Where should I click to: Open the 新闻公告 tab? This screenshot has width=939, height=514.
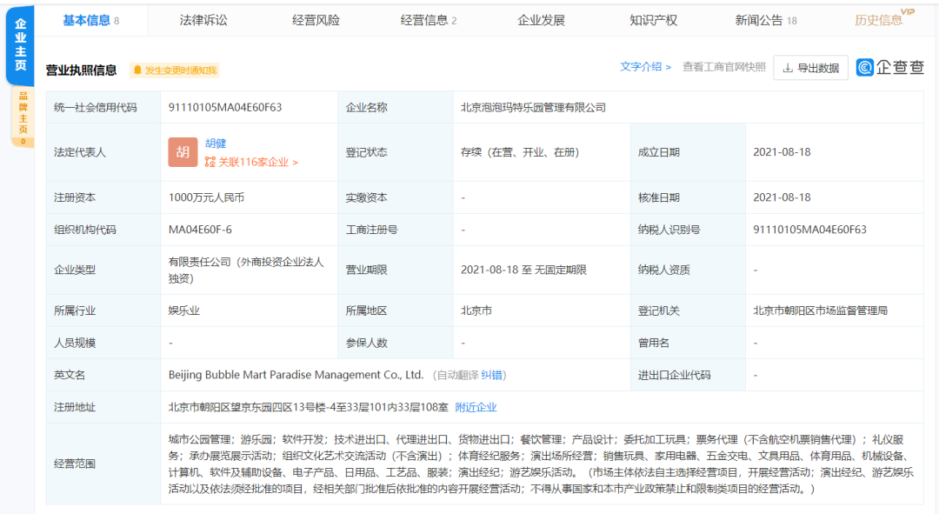766,20
